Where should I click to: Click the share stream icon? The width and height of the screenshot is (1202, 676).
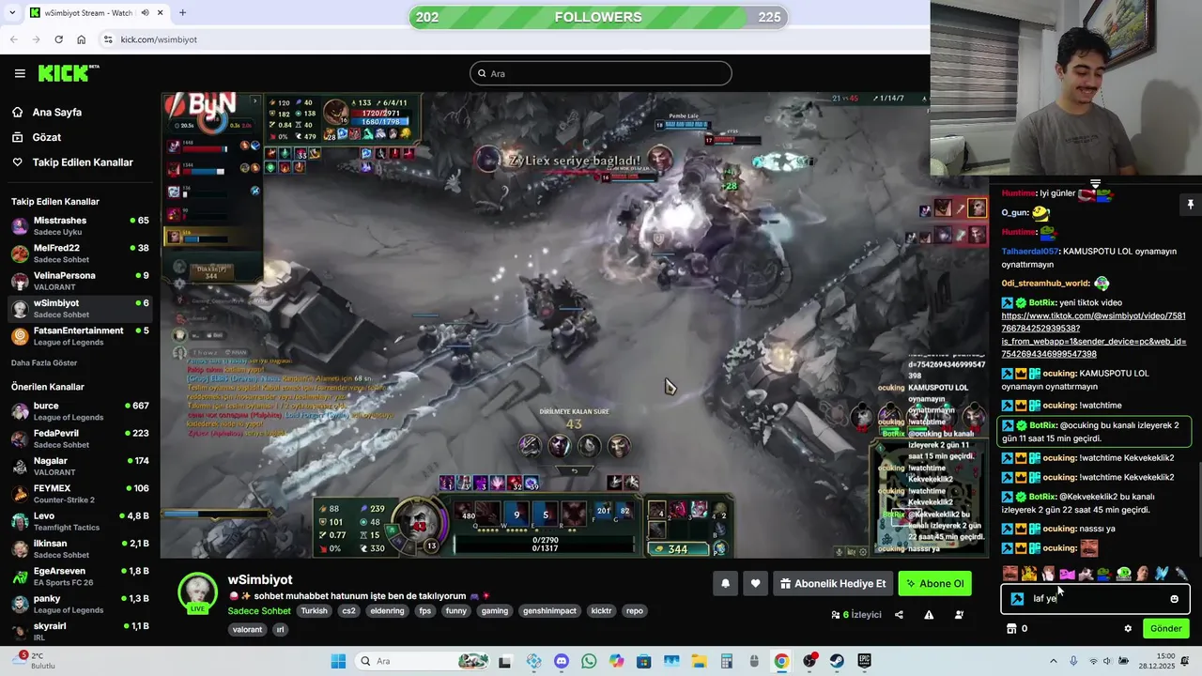click(x=899, y=615)
